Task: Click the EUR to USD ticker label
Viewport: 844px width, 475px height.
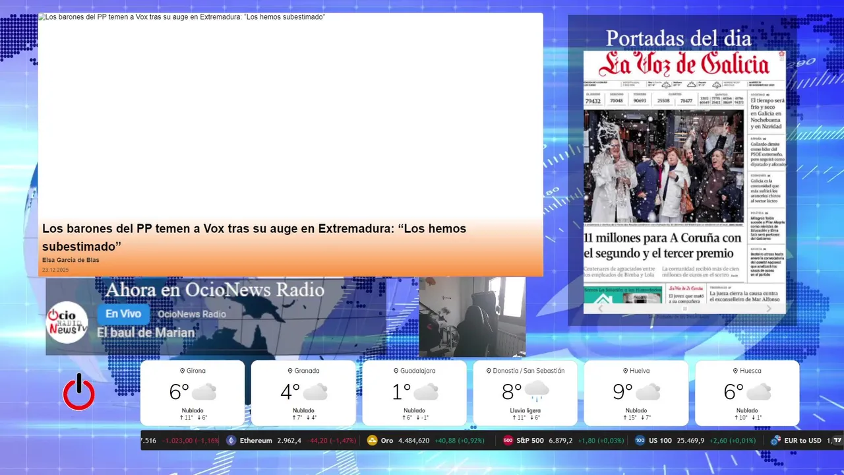Action: [x=803, y=441]
